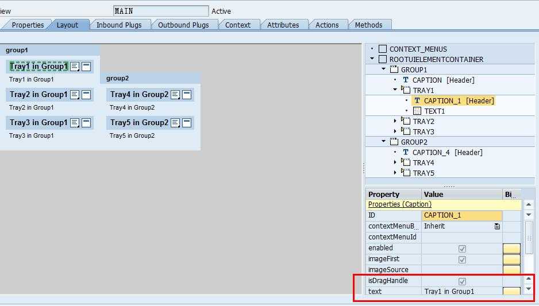Click the CONTEXT_MENUS node icon
Viewport: 539px width, 306px height.
coord(383,49)
